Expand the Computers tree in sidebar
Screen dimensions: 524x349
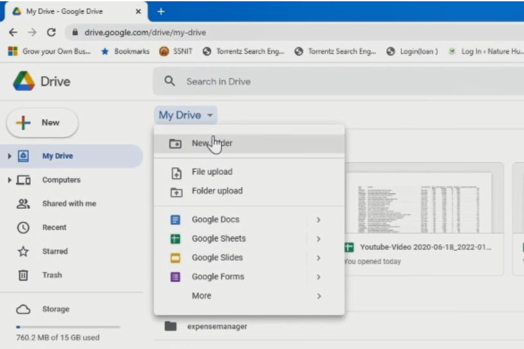pyautogui.click(x=10, y=180)
